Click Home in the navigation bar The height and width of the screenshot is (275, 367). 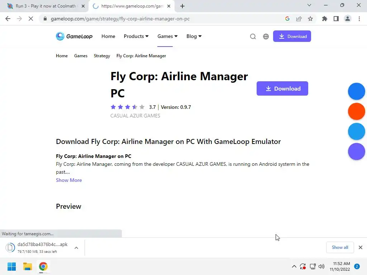coord(108,36)
